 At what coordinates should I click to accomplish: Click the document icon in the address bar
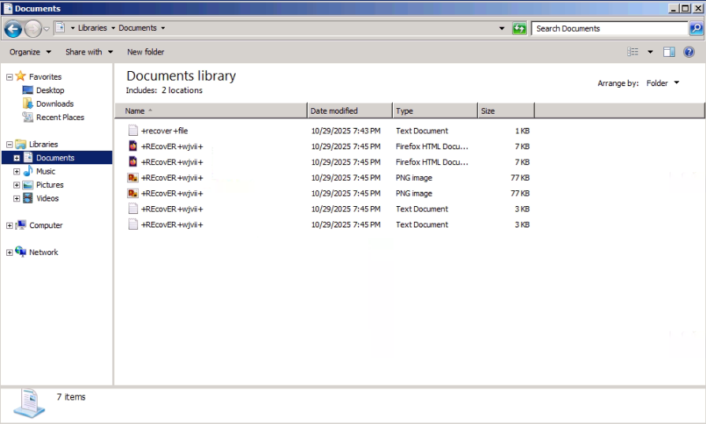(x=60, y=28)
